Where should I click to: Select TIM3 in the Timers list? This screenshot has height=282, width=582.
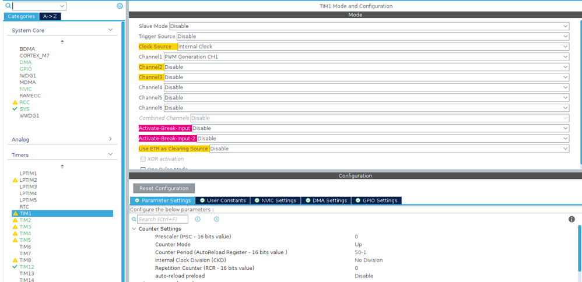25,227
